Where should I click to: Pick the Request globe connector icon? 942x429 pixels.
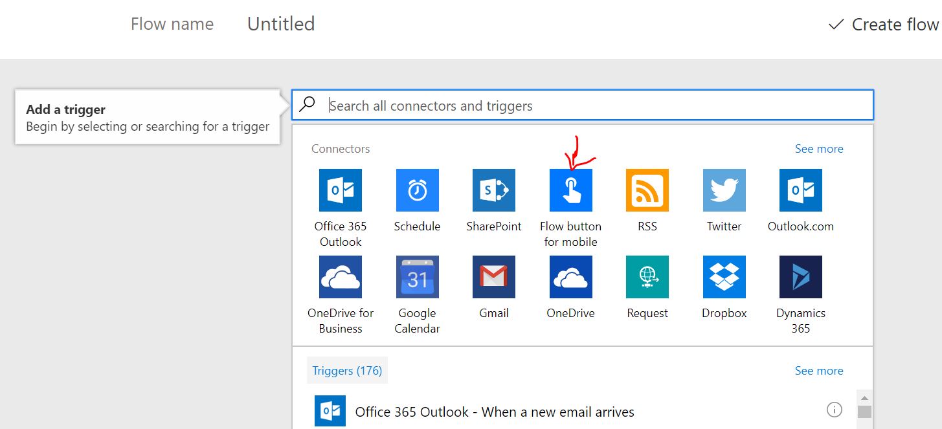[647, 277]
